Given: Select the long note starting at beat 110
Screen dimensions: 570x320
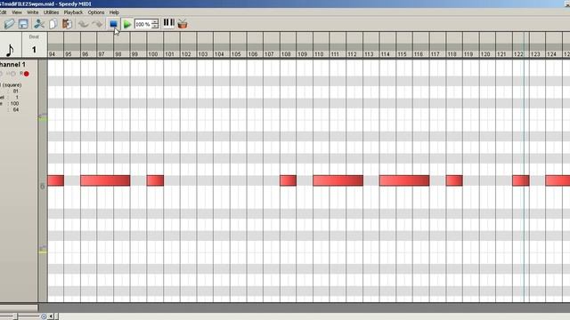Looking at the screenshot, I should pos(338,180).
